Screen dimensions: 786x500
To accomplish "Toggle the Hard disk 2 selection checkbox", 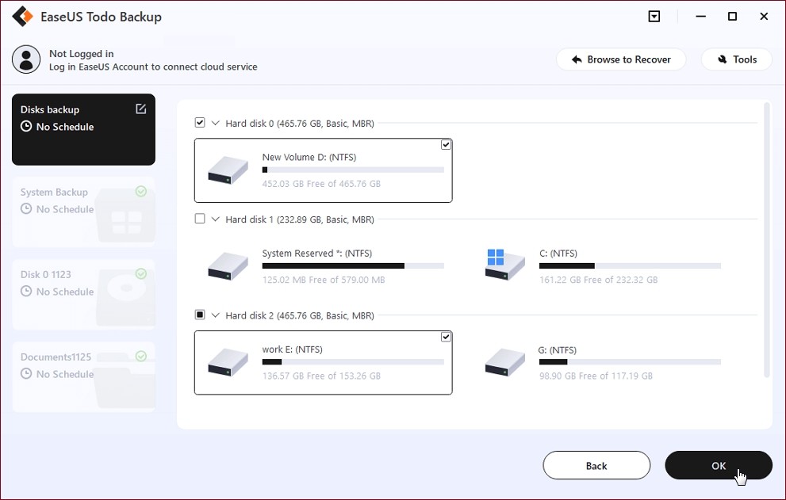I will 200,315.
